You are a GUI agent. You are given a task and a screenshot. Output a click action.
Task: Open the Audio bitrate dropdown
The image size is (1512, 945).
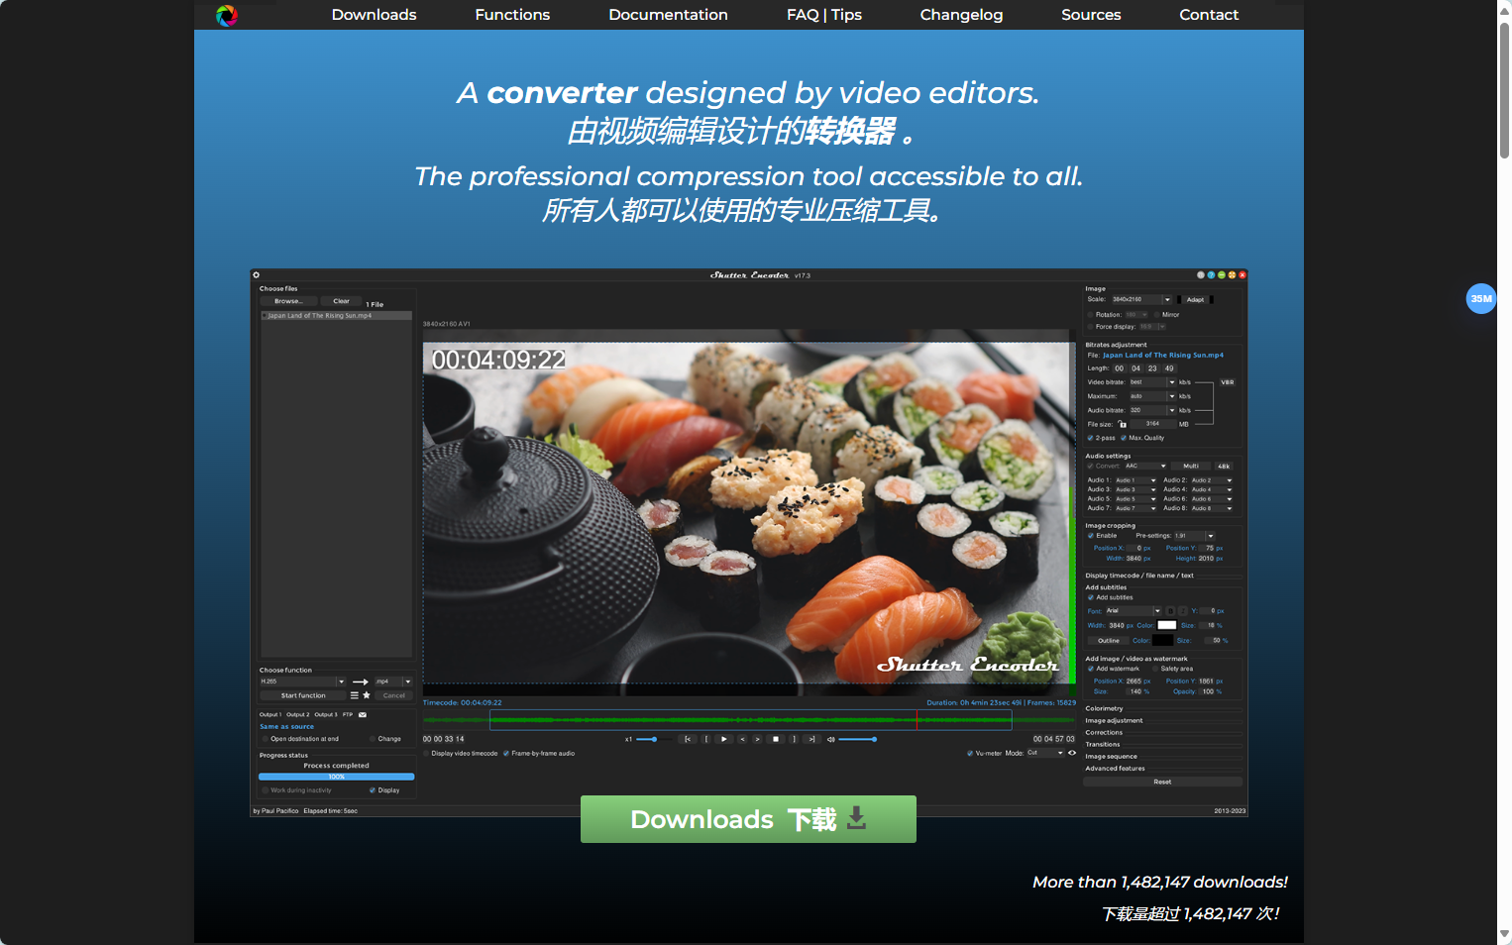click(x=1152, y=410)
